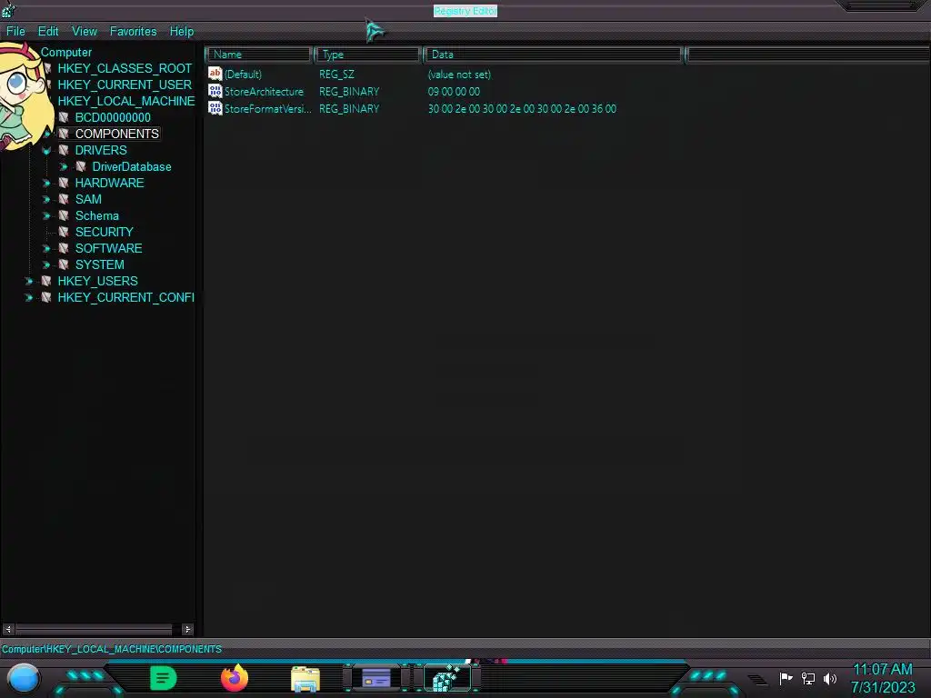Screen dimensions: 931x698
Task: Expand the DriverDatabase key
Action: point(64,167)
